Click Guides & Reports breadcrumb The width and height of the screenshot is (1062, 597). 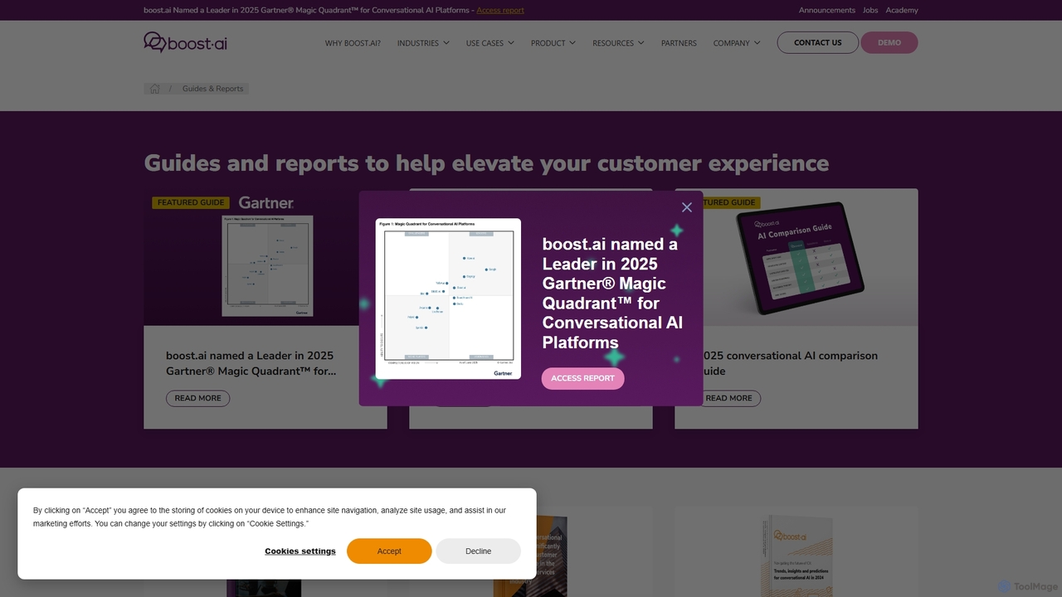coord(213,89)
